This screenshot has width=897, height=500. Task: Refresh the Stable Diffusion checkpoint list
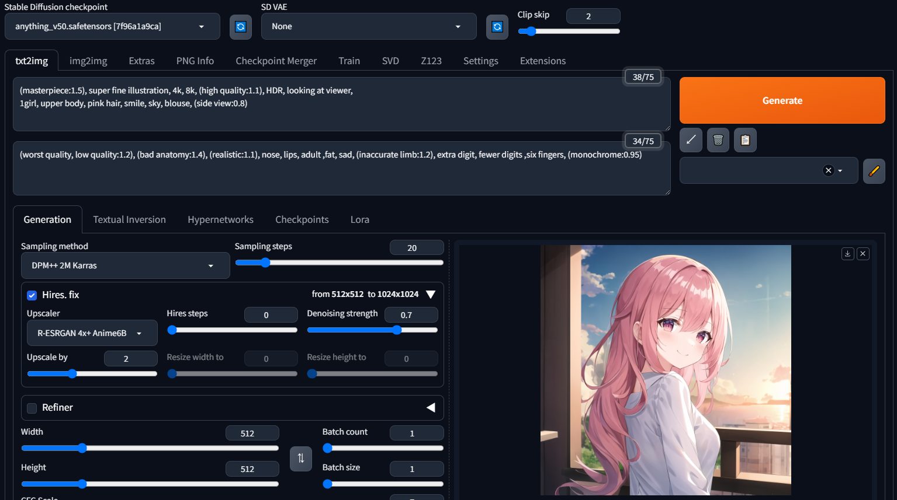click(x=240, y=27)
